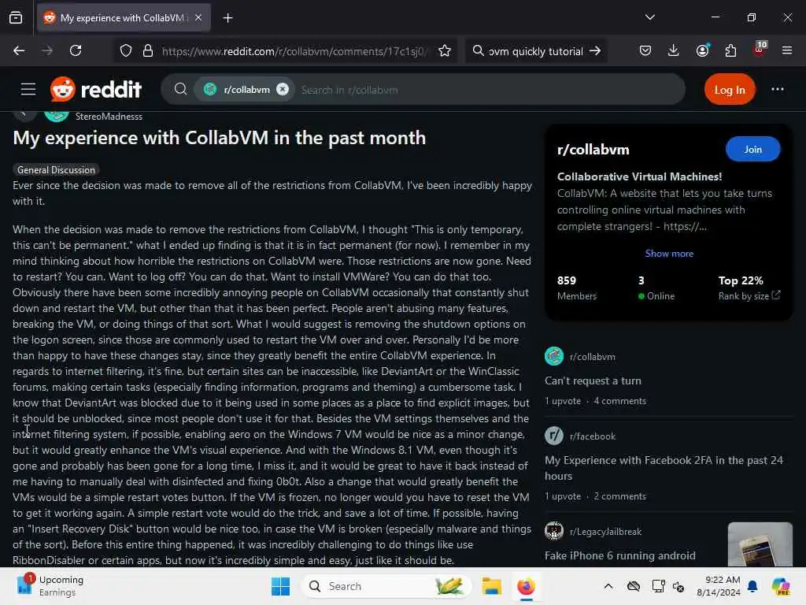Remove the r/collabvm search filter chip
The width and height of the screenshot is (806, 605).
[x=283, y=90]
